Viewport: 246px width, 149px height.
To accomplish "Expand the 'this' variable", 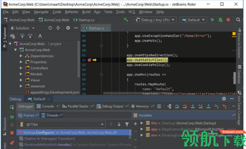I will tap(142, 123).
